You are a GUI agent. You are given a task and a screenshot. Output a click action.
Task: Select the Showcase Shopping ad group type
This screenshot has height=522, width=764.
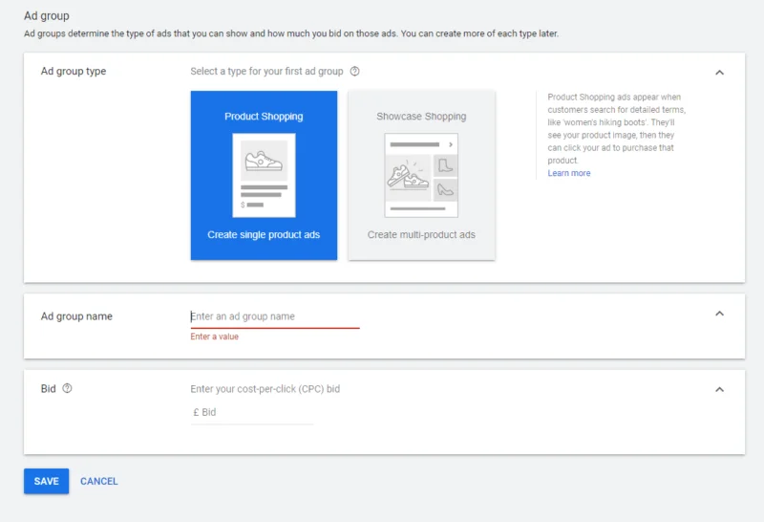[x=421, y=175]
